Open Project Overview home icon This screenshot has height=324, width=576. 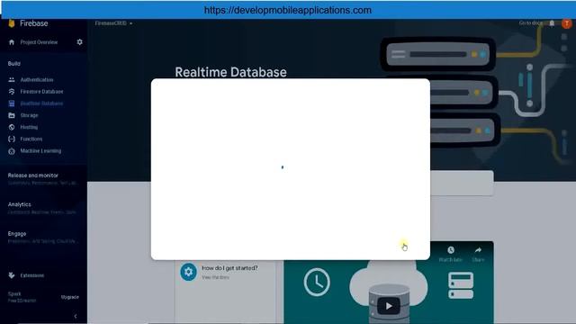[12, 42]
